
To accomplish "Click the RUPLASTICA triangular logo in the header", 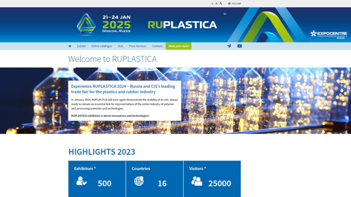I will (86, 24).
